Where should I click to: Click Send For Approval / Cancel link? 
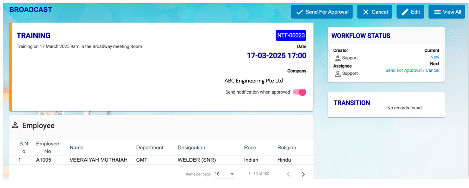click(412, 71)
